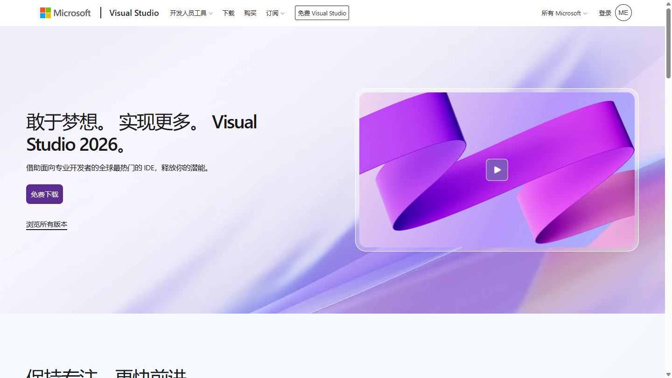Click the purple 免费下载 button
Viewport: 672px width, 378px height.
click(x=44, y=194)
